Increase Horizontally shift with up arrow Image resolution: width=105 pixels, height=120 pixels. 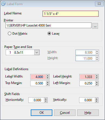point(46,99)
